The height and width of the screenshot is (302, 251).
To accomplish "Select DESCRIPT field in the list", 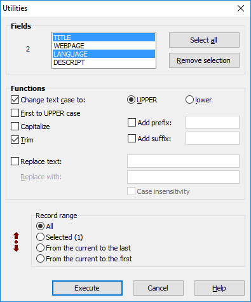I will pos(104,62).
